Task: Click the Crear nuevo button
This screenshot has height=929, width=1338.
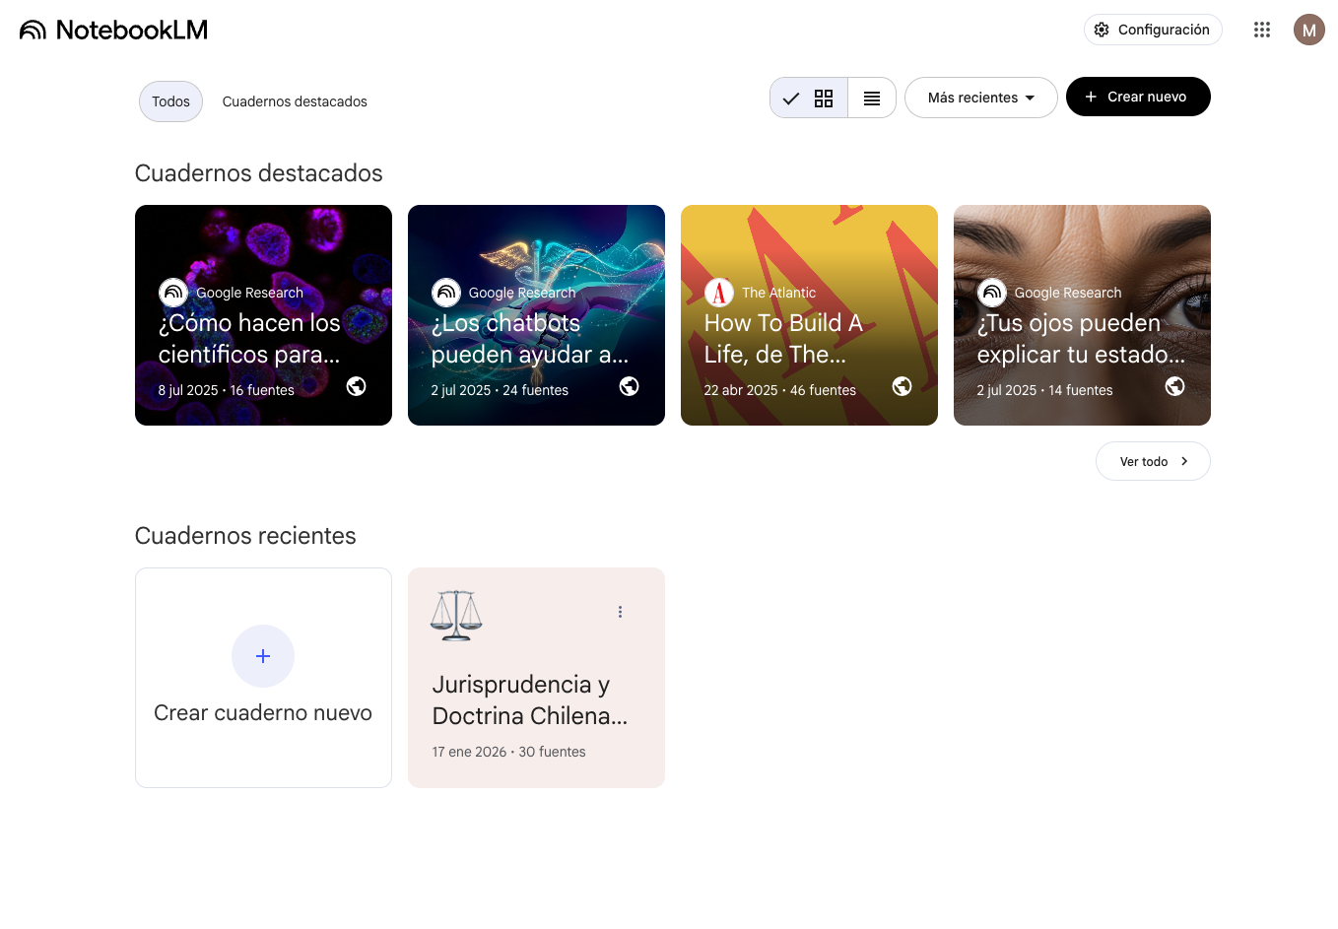Action: (x=1138, y=97)
